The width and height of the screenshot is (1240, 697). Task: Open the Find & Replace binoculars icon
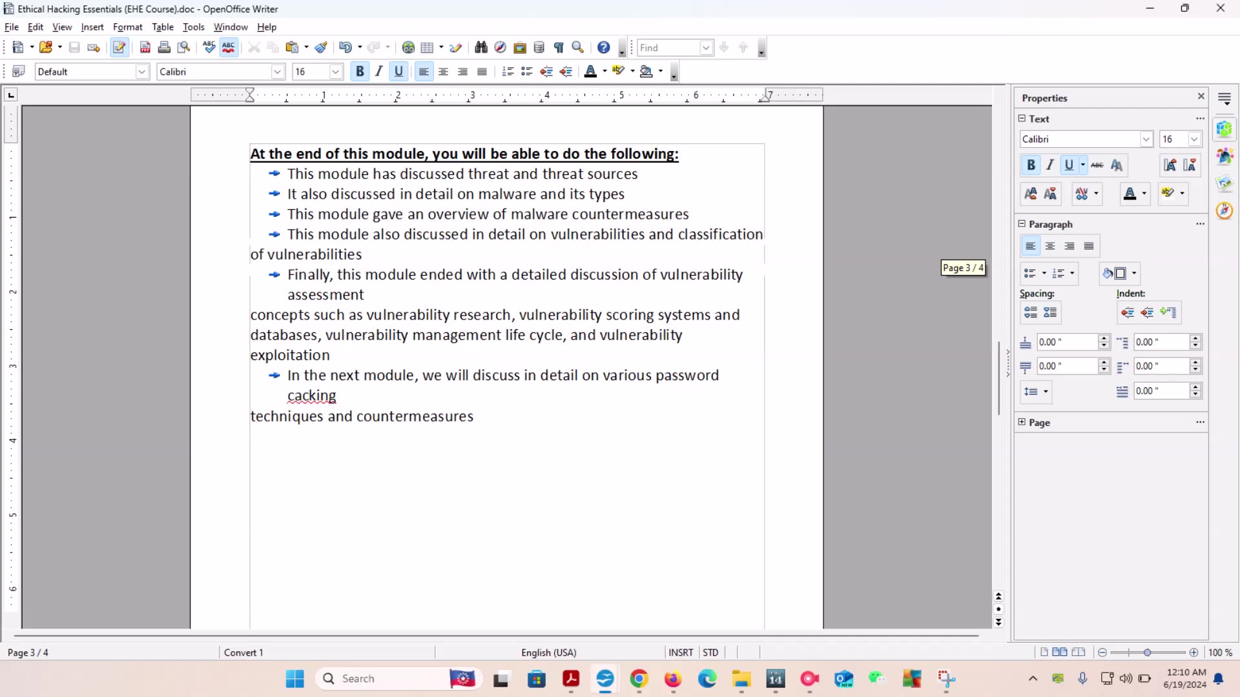tap(481, 47)
